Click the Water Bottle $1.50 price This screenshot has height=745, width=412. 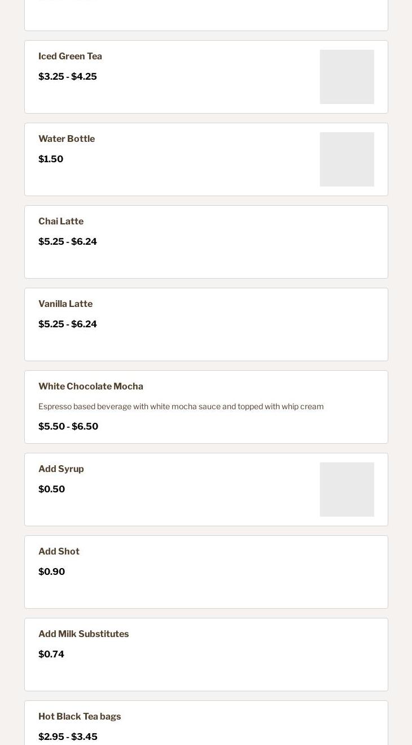[x=51, y=159]
